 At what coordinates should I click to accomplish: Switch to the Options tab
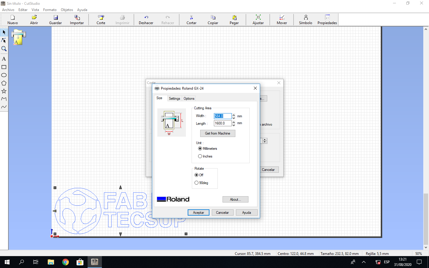click(x=189, y=99)
